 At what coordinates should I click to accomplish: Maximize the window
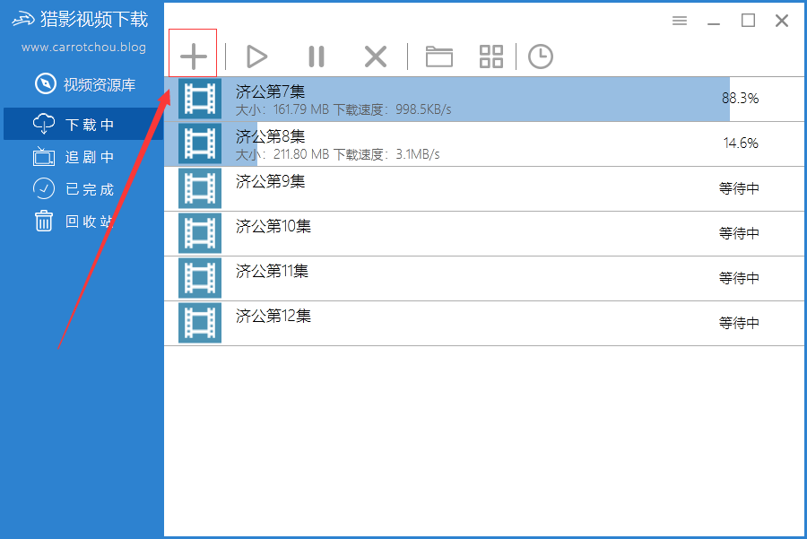pyautogui.click(x=748, y=21)
